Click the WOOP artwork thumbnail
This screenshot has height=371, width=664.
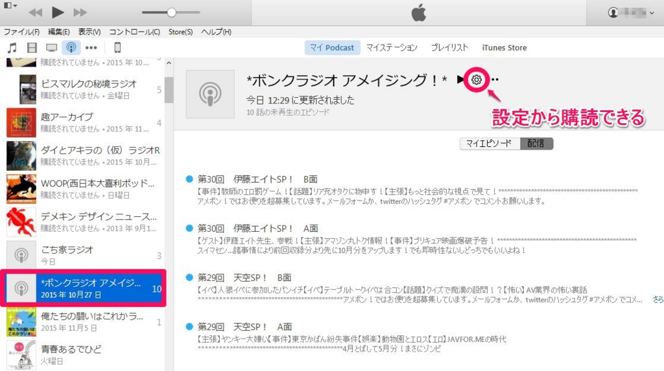(21, 189)
